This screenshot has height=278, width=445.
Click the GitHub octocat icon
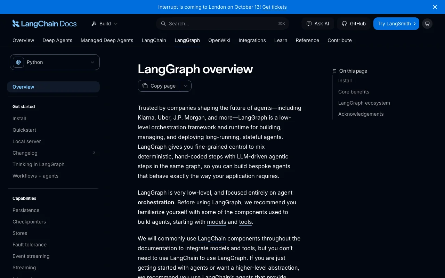[344, 24]
